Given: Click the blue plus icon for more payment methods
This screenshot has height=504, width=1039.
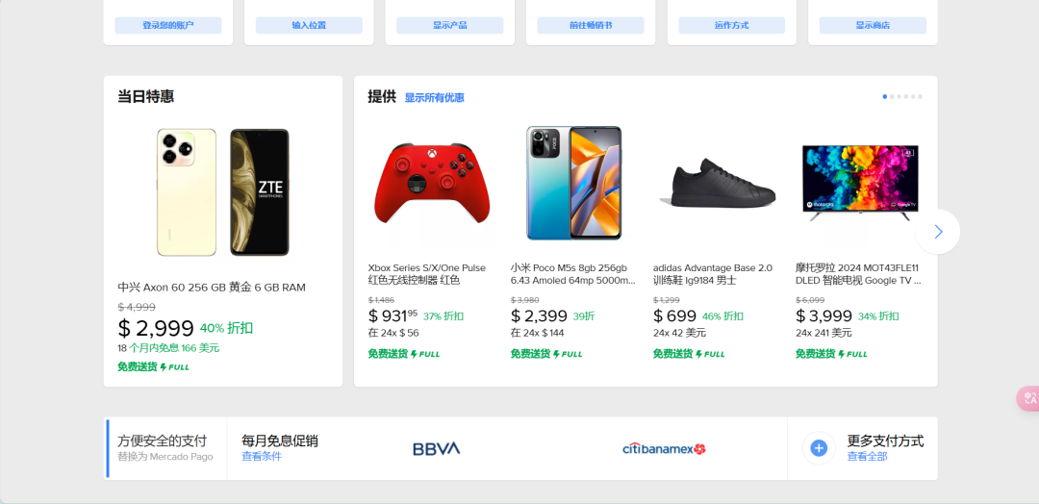Looking at the screenshot, I should click(819, 448).
